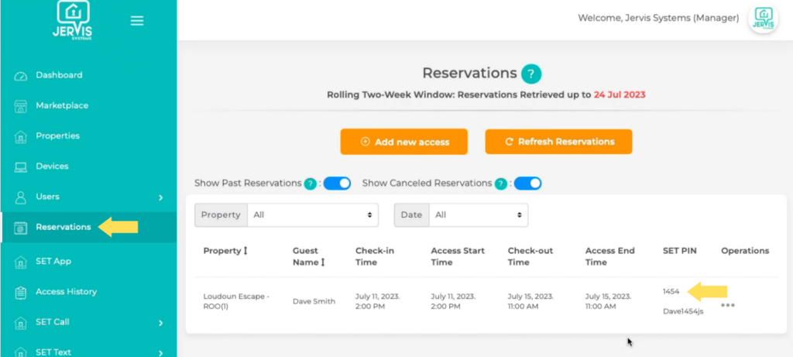Click help icon beside Show Past Reservations

[x=310, y=184]
